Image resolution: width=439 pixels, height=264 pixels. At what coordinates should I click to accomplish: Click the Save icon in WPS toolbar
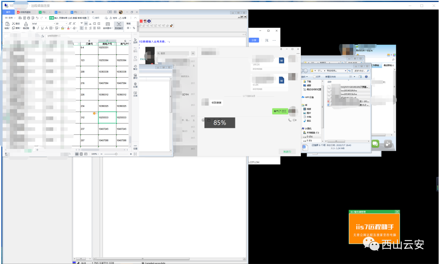20,18
